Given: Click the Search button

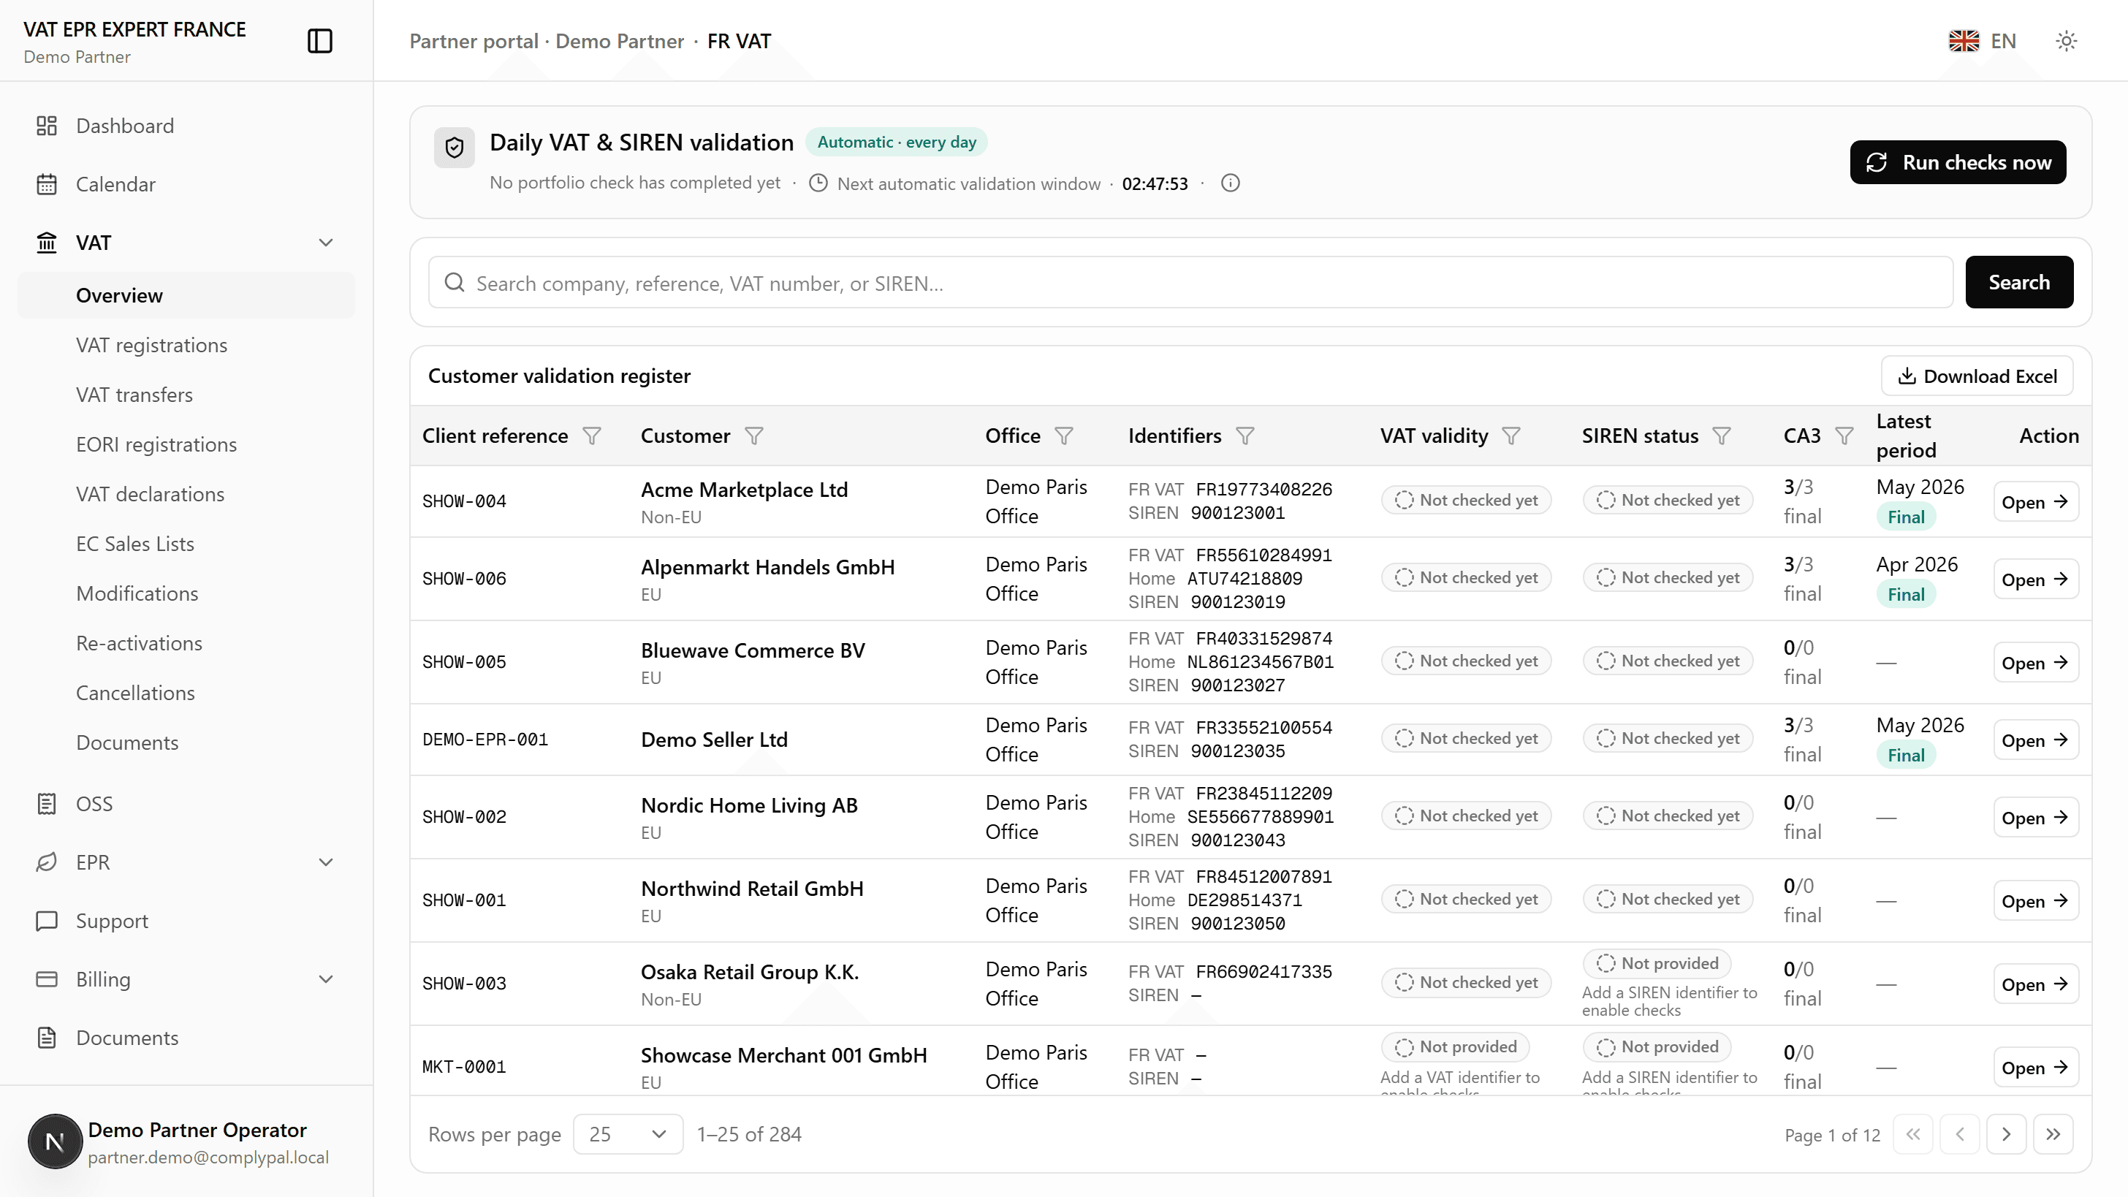Looking at the screenshot, I should coord(2019,283).
